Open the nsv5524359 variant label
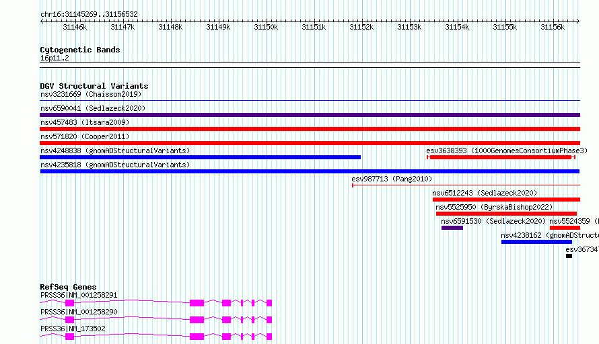This screenshot has width=599, height=344. pyautogui.click(x=574, y=221)
